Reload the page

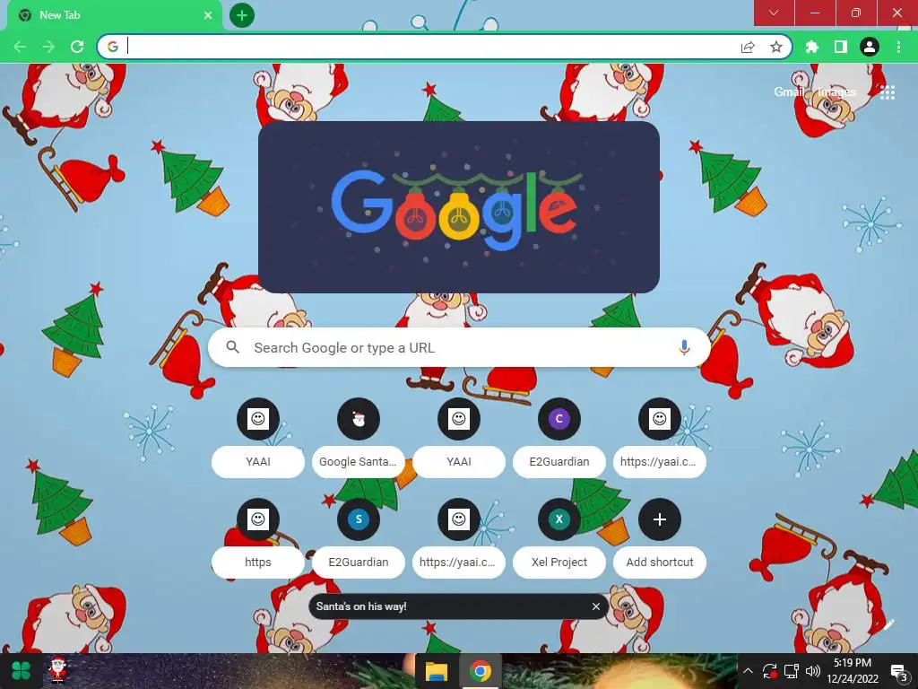(77, 47)
